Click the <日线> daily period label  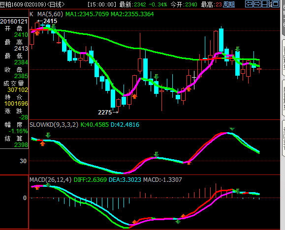[x=56, y=4]
